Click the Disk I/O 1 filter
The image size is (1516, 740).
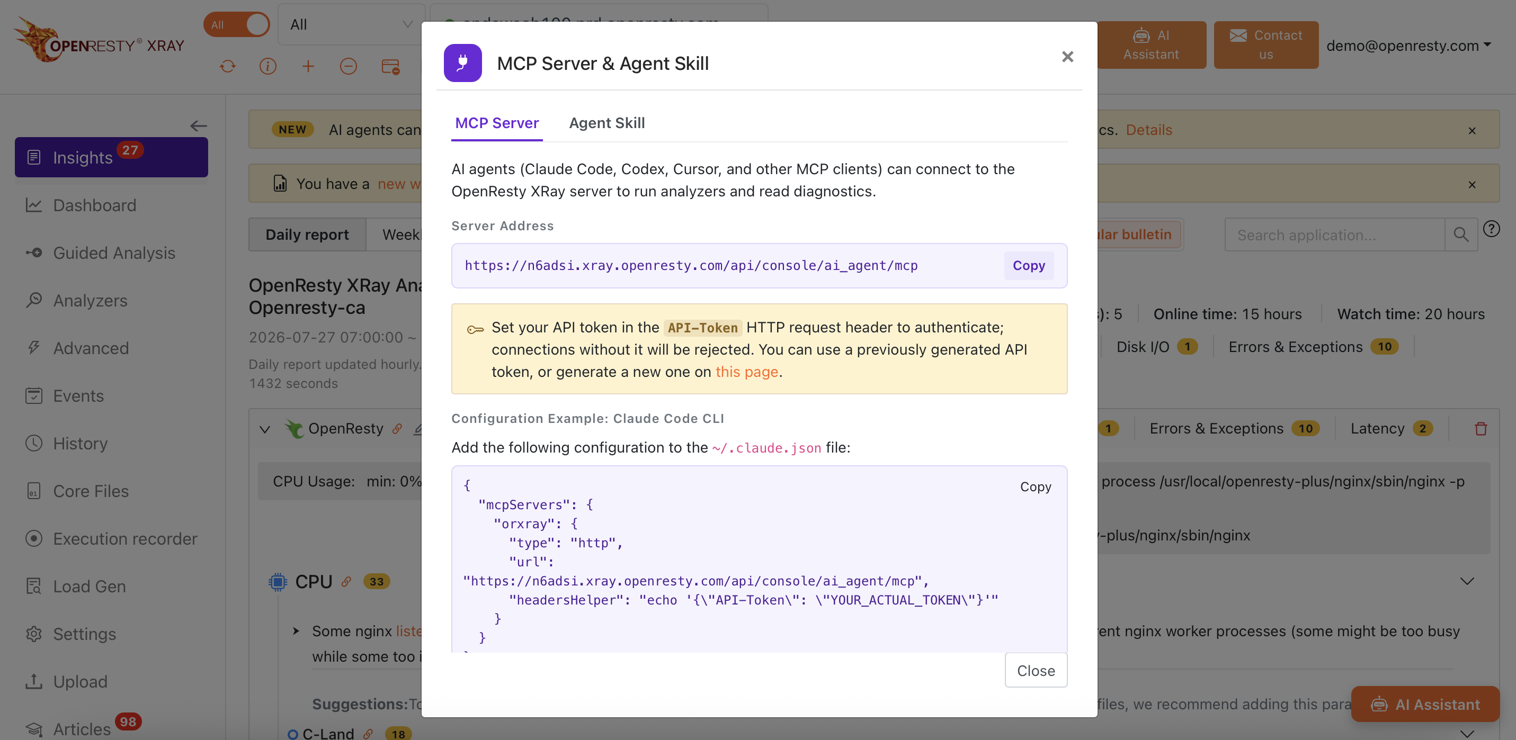(1156, 347)
